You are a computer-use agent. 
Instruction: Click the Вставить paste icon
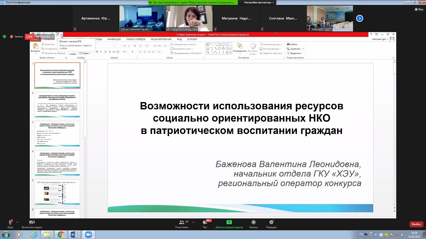click(36, 46)
